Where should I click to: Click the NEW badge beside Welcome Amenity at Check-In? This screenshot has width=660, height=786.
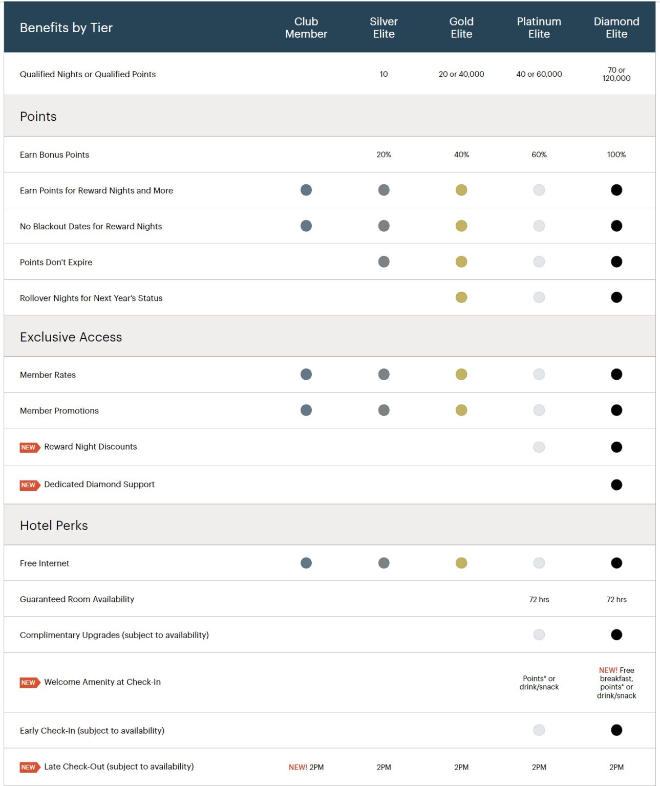click(29, 682)
